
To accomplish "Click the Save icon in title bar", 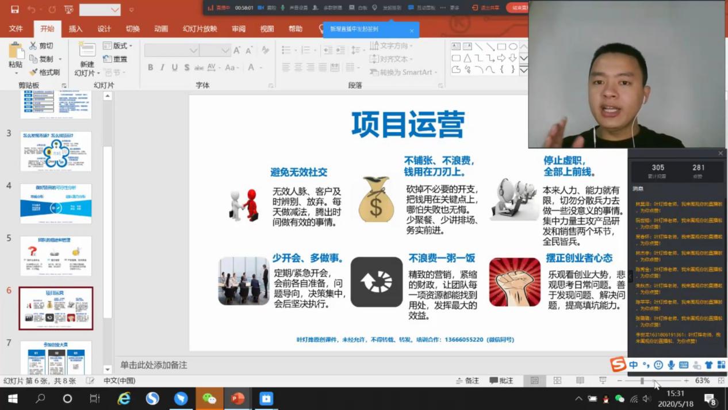I will (x=14, y=10).
